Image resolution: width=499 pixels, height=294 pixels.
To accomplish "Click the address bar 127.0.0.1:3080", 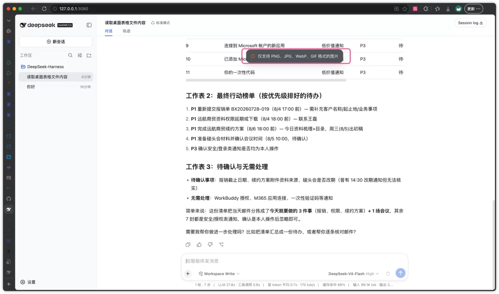I will click(x=74, y=9).
